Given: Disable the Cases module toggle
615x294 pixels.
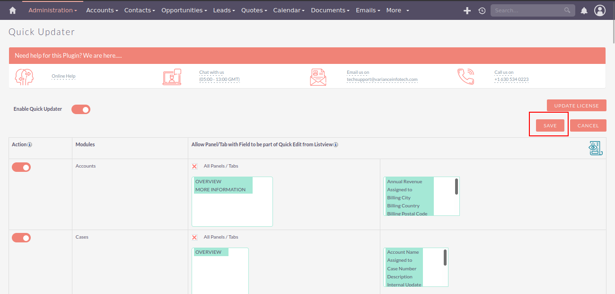Looking at the screenshot, I should [21, 238].
